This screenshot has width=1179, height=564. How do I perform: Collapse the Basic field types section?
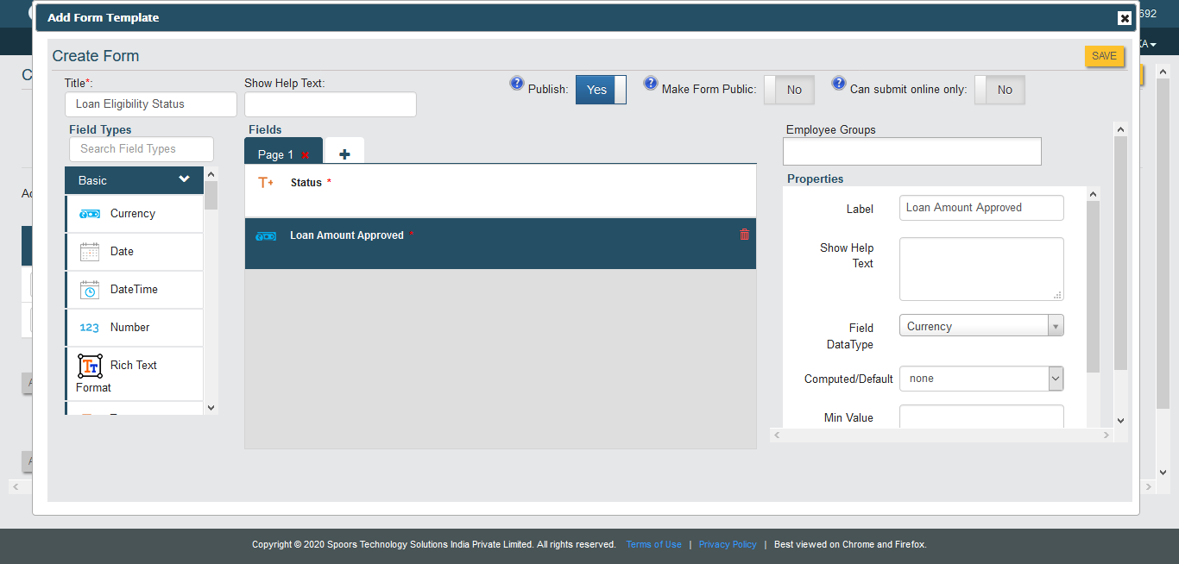[184, 179]
